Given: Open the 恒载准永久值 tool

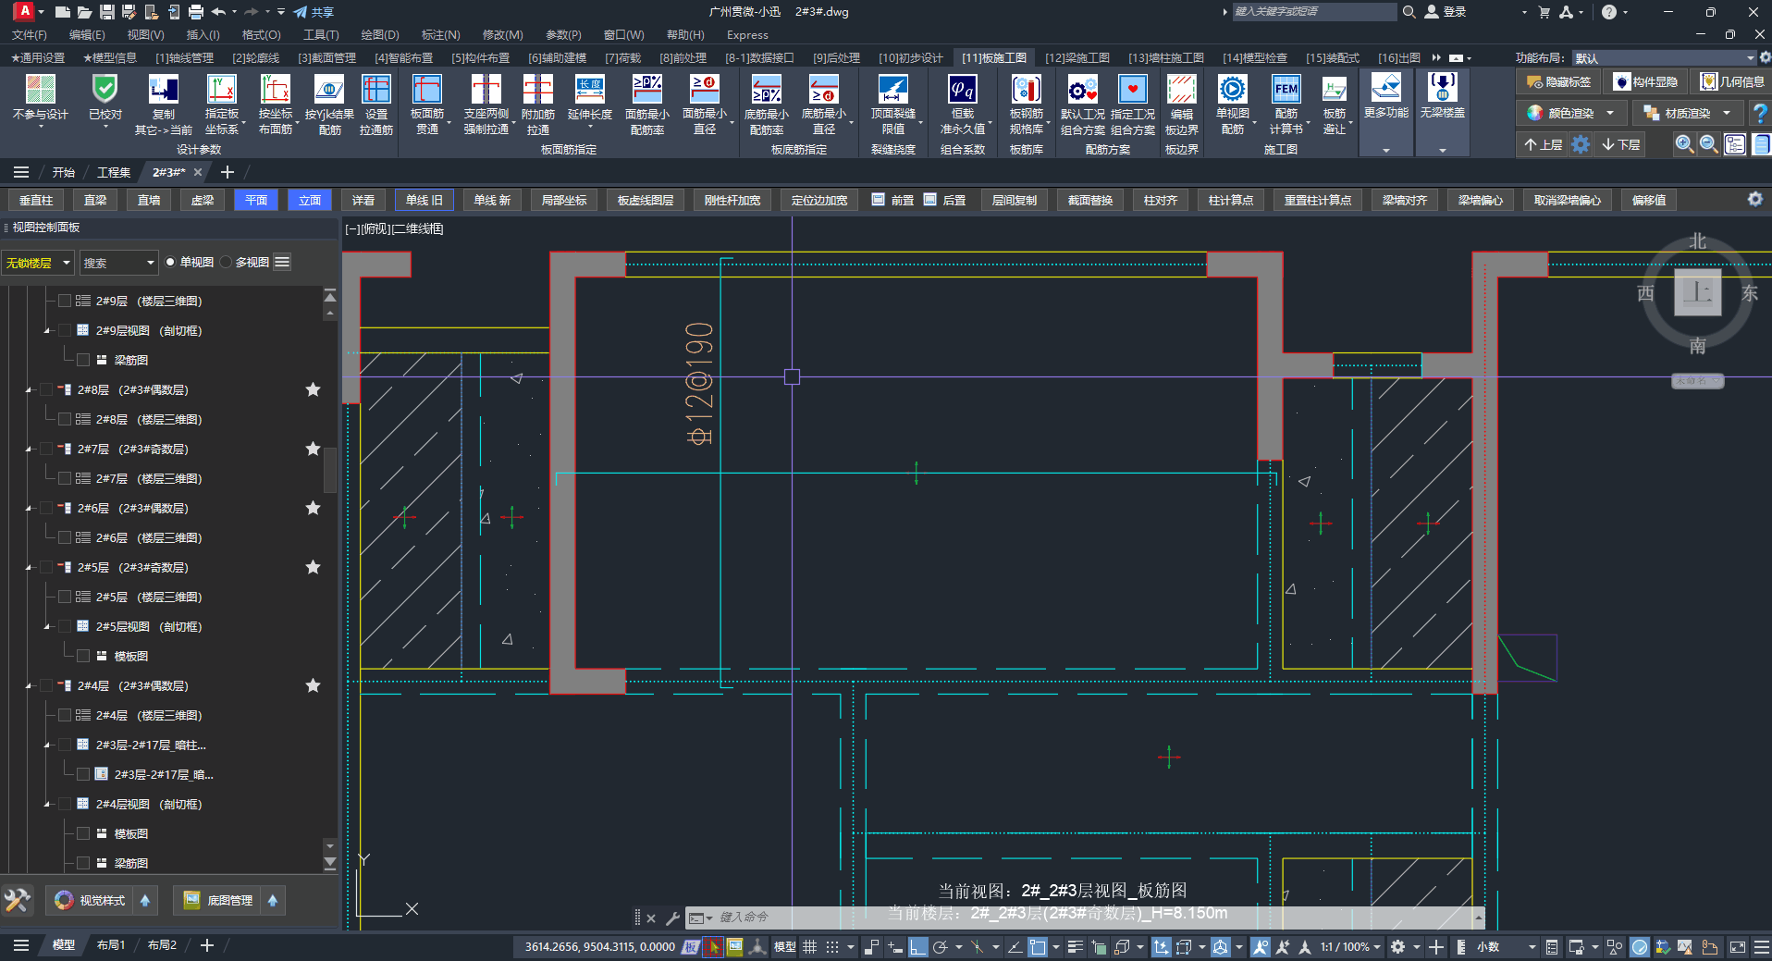Looking at the screenshot, I should [x=963, y=90].
